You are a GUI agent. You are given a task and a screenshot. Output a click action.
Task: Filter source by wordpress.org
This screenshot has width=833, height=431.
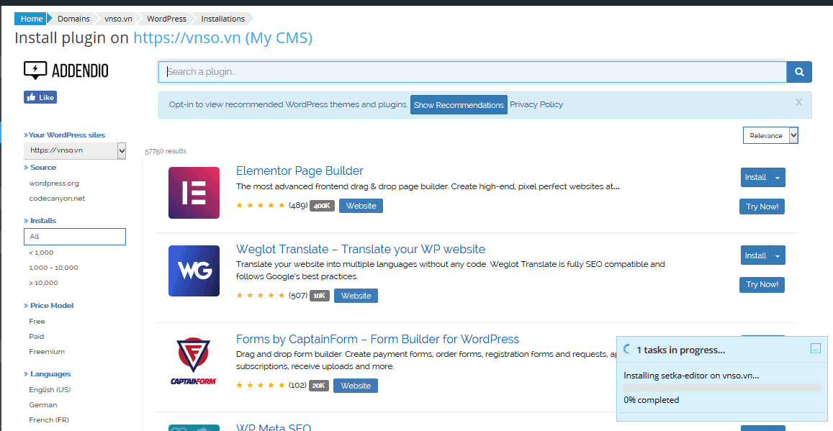click(54, 183)
